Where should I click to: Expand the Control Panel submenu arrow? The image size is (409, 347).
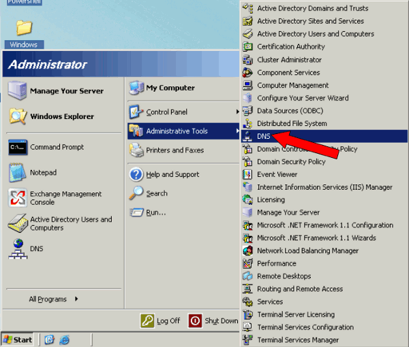point(237,112)
